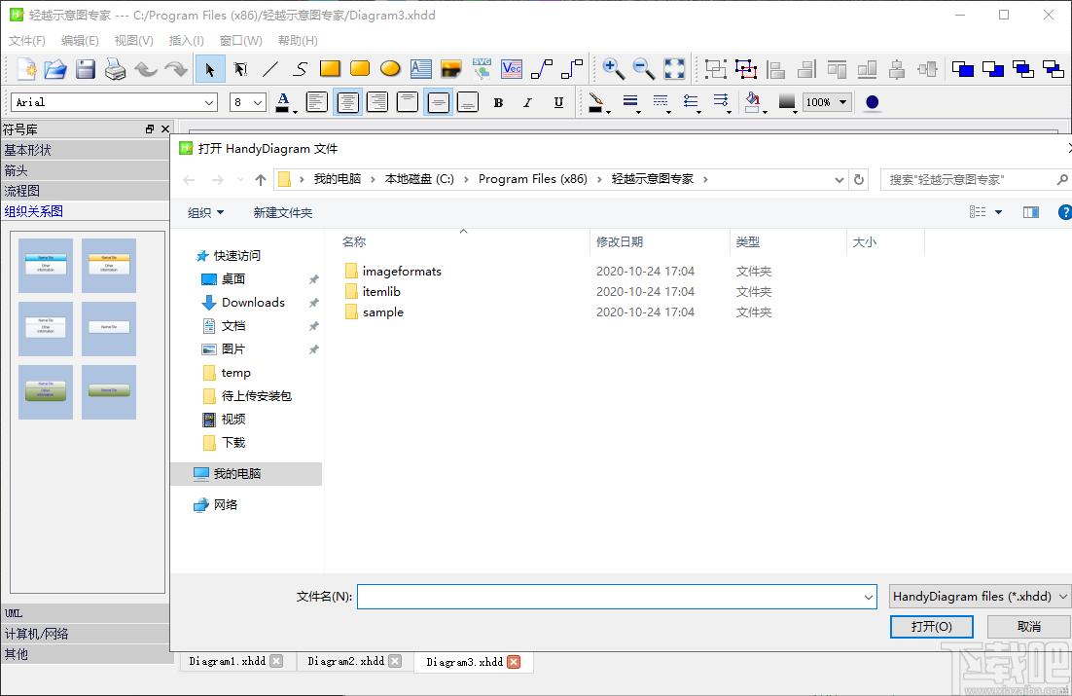Click the group objects icon

click(x=716, y=69)
